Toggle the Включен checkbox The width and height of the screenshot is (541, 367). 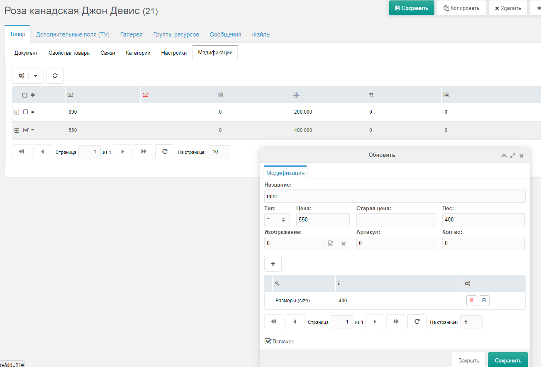tap(268, 341)
